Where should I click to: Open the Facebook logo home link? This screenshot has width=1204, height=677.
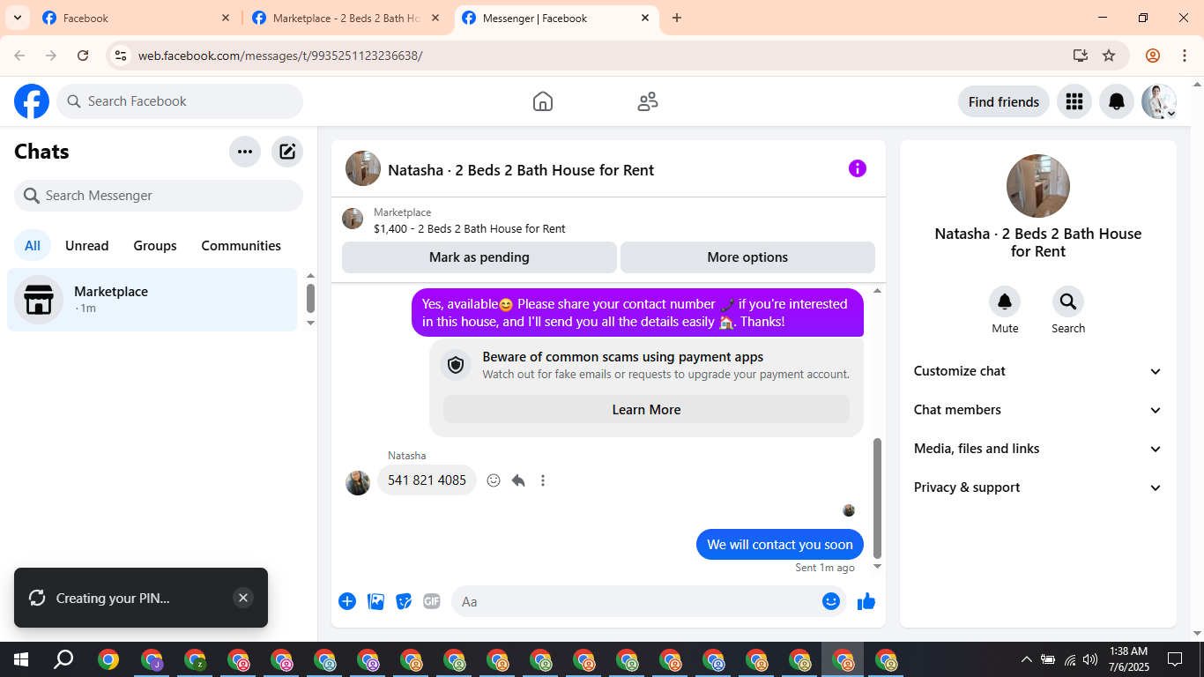click(x=32, y=101)
